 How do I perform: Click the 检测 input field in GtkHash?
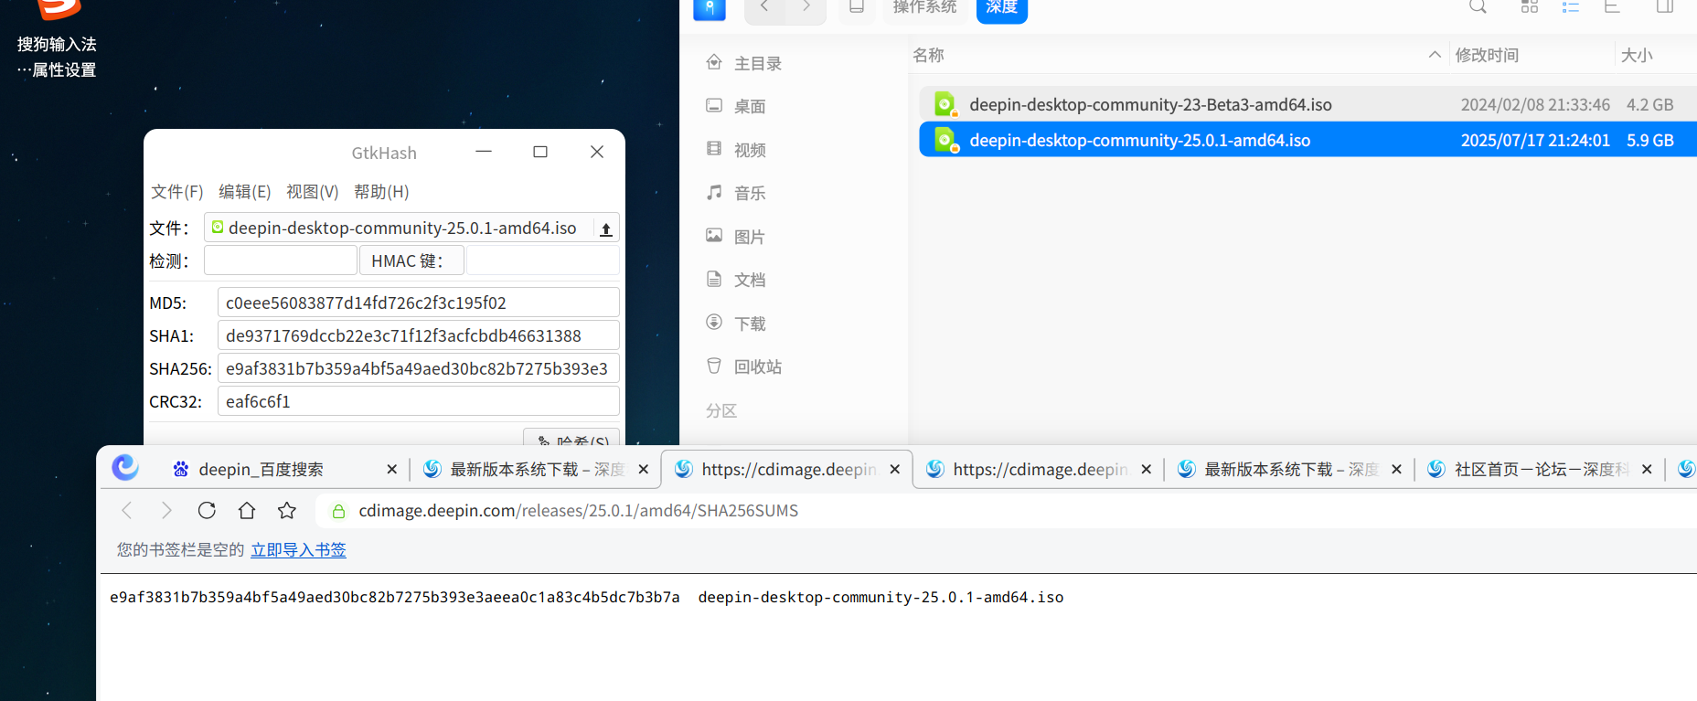281,260
